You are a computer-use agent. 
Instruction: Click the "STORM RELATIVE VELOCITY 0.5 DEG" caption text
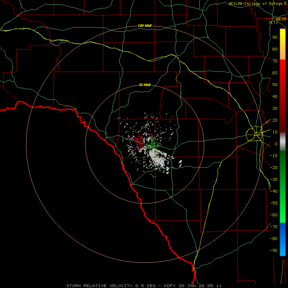[111, 286]
